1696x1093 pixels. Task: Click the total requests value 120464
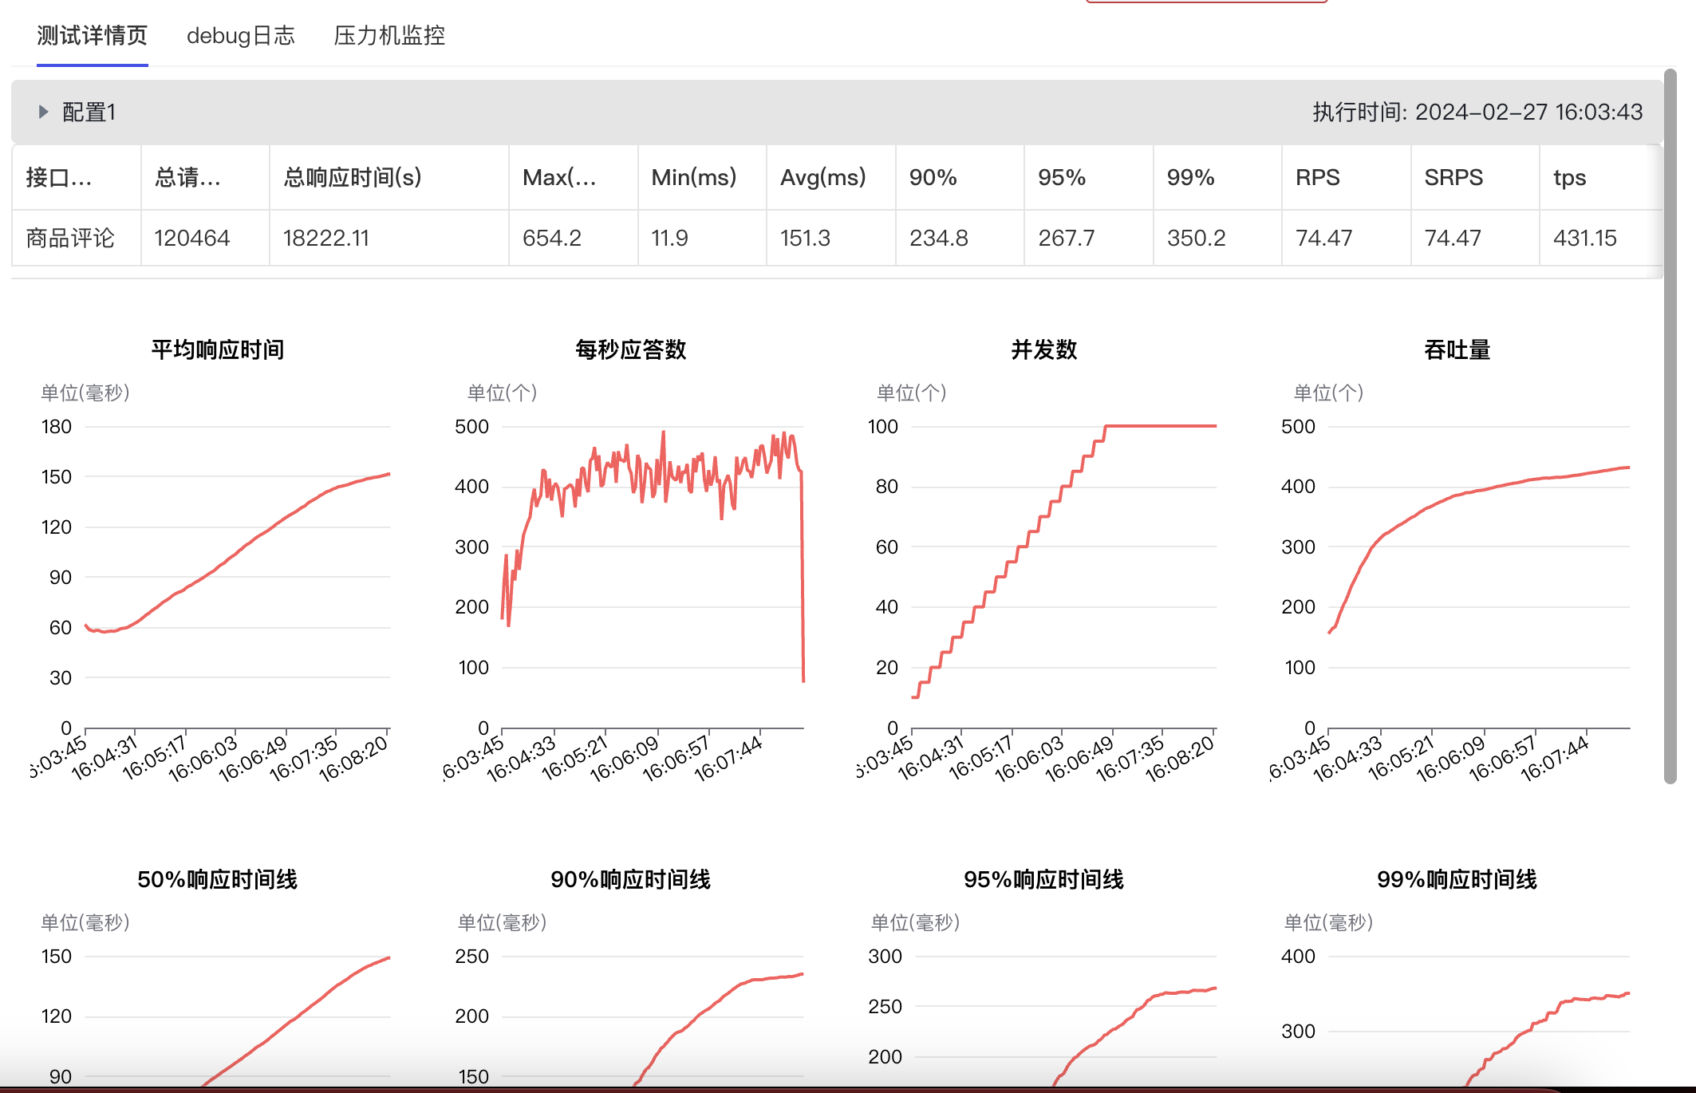[192, 238]
